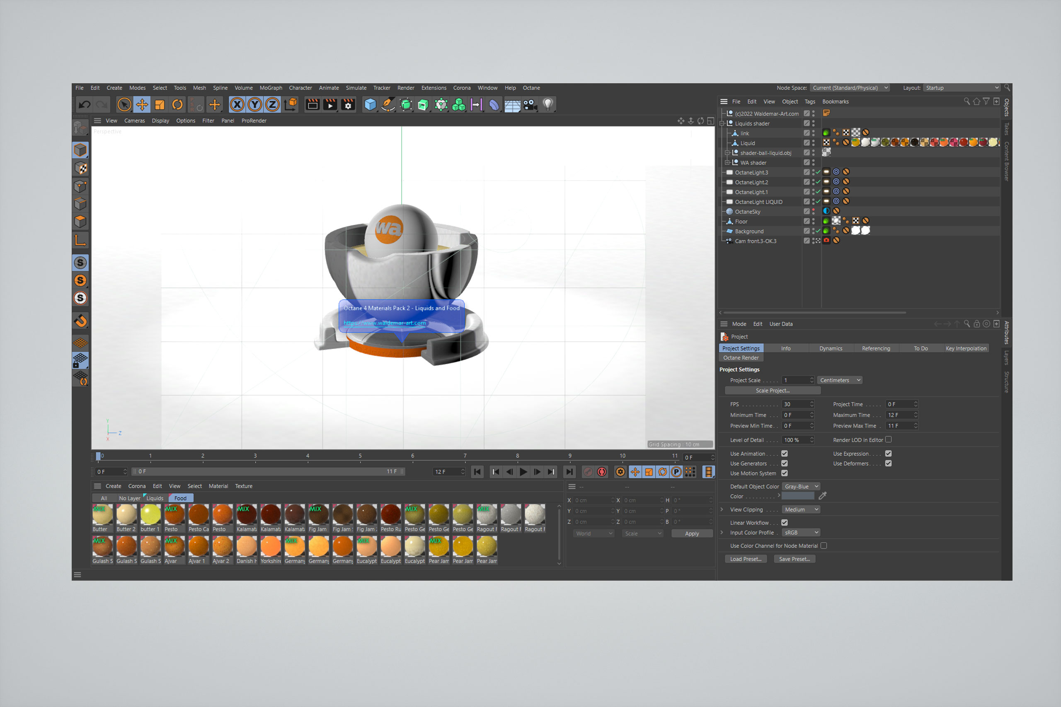
Task: Go to start of animation
Action: [x=477, y=472]
